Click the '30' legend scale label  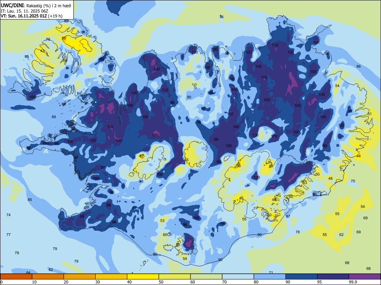(x=98, y=282)
